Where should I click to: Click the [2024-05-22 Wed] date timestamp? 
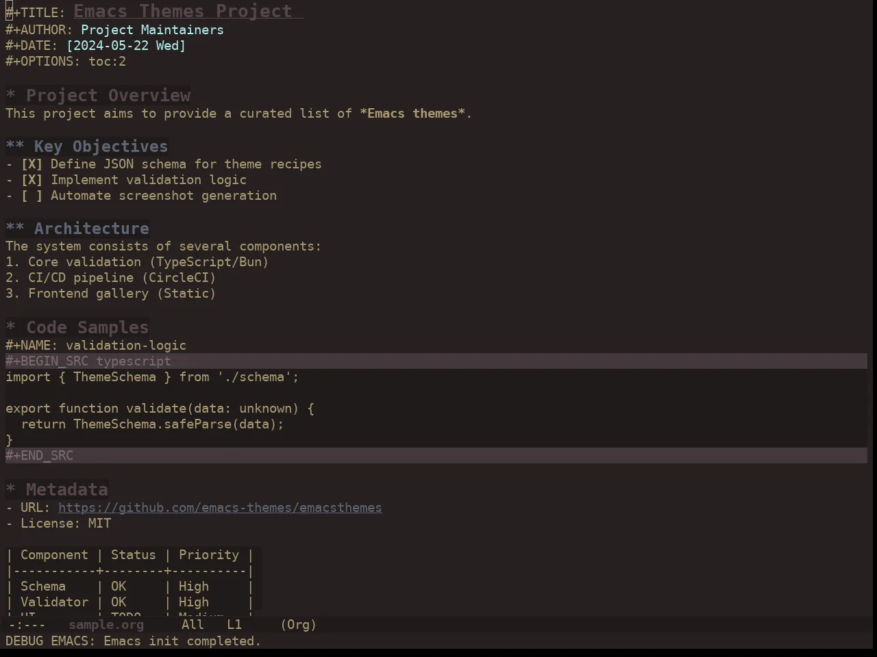126,46
